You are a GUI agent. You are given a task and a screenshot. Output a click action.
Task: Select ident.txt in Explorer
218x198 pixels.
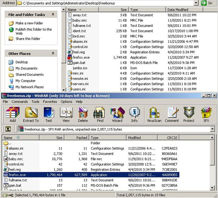pos(79,31)
